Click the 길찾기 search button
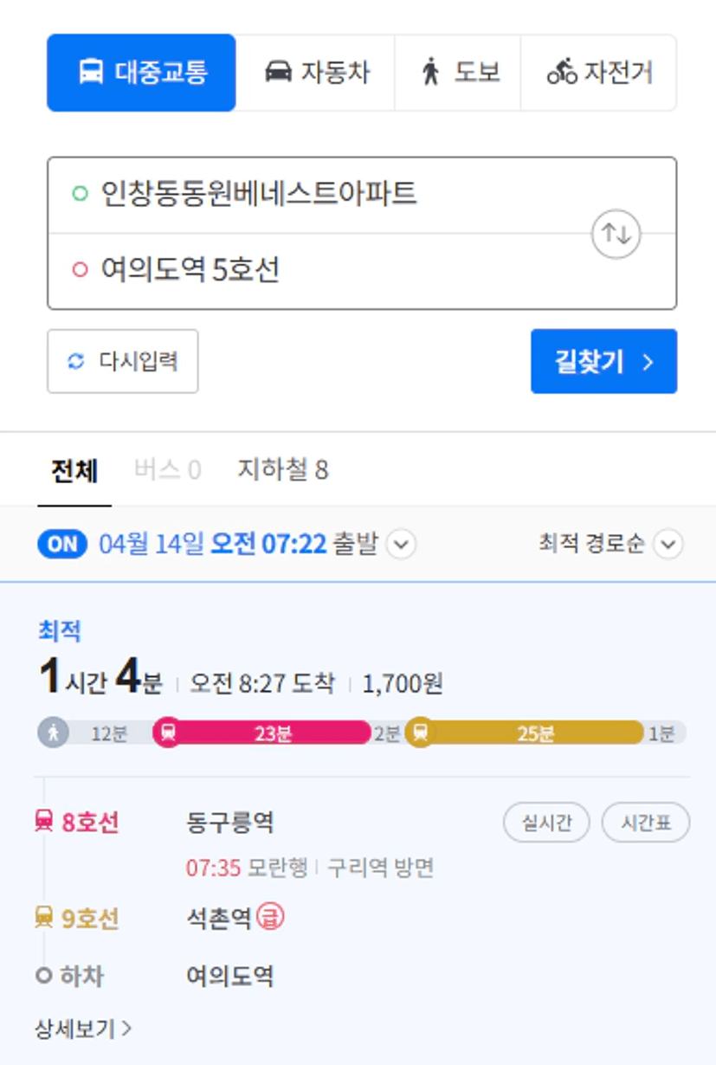The height and width of the screenshot is (1065, 716). click(603, 361)
